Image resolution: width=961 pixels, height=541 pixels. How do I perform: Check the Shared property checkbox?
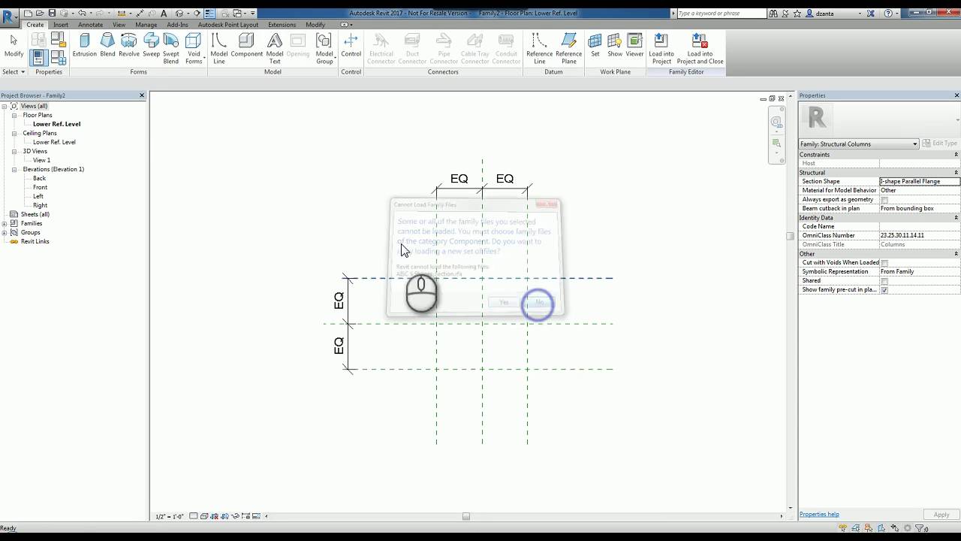click(x=884, y=280)
